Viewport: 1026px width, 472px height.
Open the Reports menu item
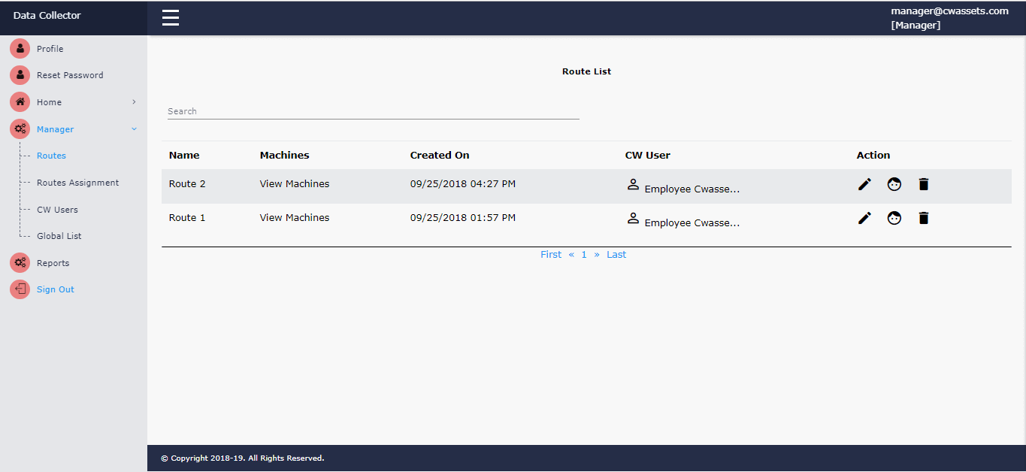pos(53,263)
